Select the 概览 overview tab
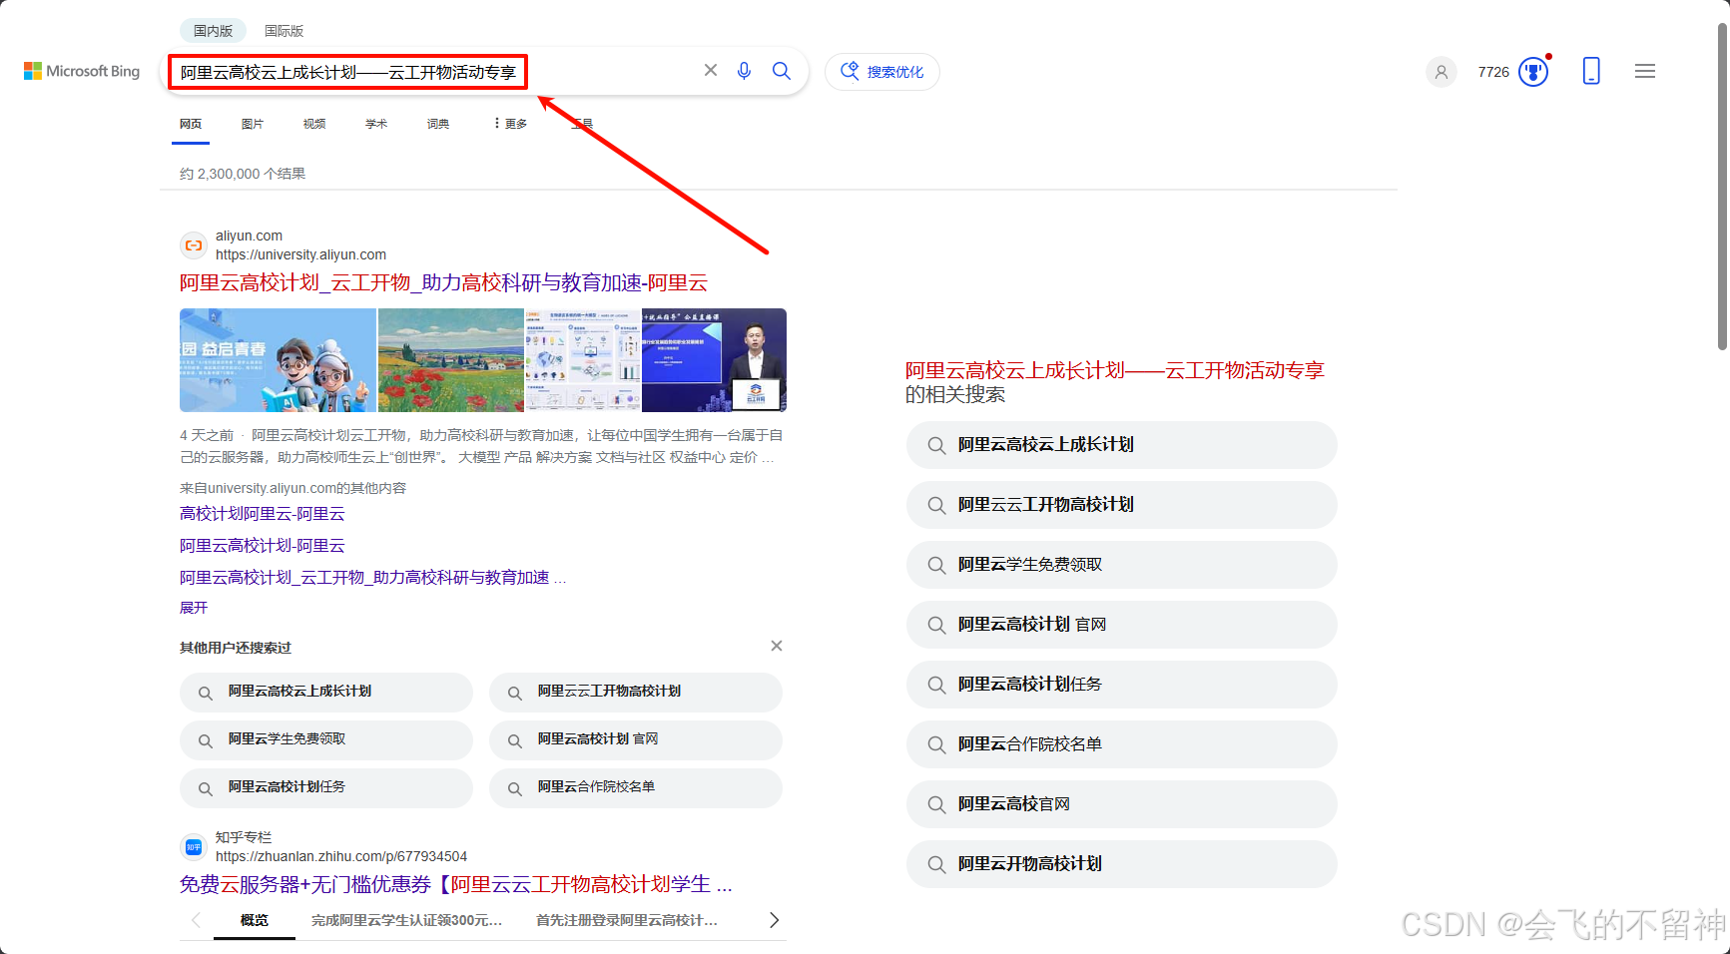Viewport: 1730px width, 954px height. (x=255, y=920)
